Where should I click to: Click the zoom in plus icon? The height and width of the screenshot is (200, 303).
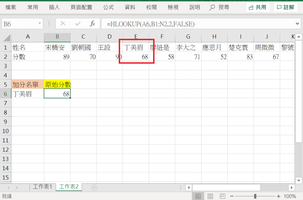click(278, 196)
